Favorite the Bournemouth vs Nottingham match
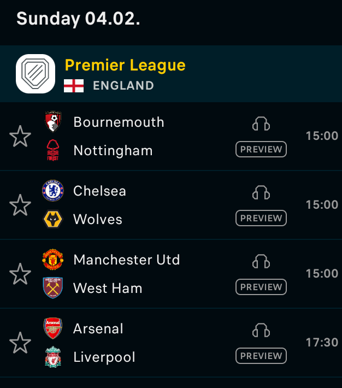 pos(20,136)
